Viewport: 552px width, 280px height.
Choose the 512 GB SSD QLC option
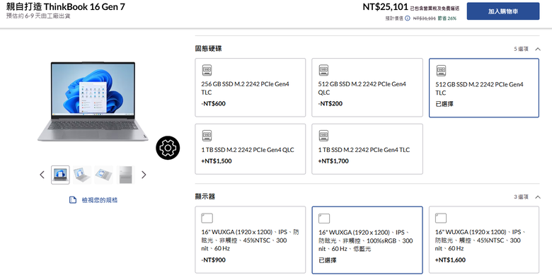coord(367,88)
